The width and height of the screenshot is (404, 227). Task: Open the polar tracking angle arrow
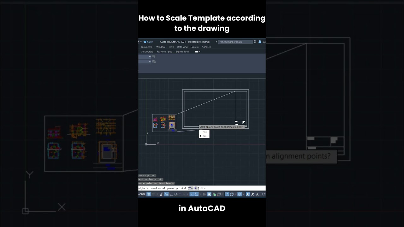[x=180, y=194]
